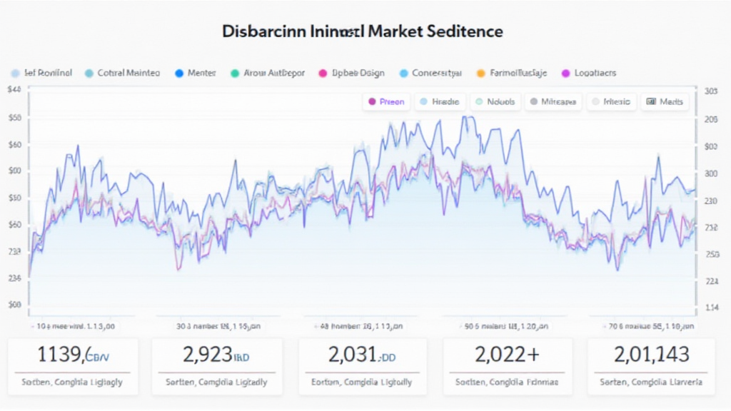Toggle the Lef Rovlinal series visibility

coord(16,73)
